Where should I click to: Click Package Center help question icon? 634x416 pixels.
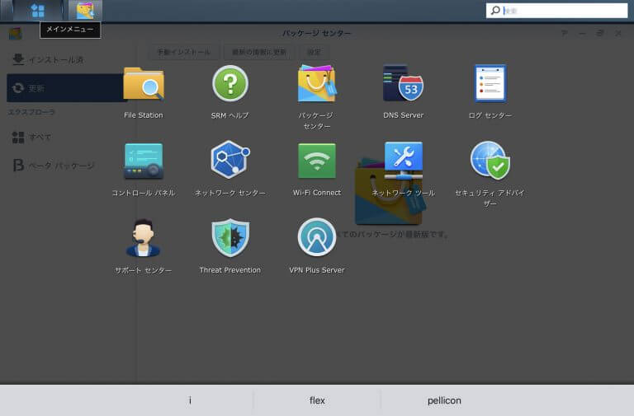pyautogui.click(x=565, y=33)
